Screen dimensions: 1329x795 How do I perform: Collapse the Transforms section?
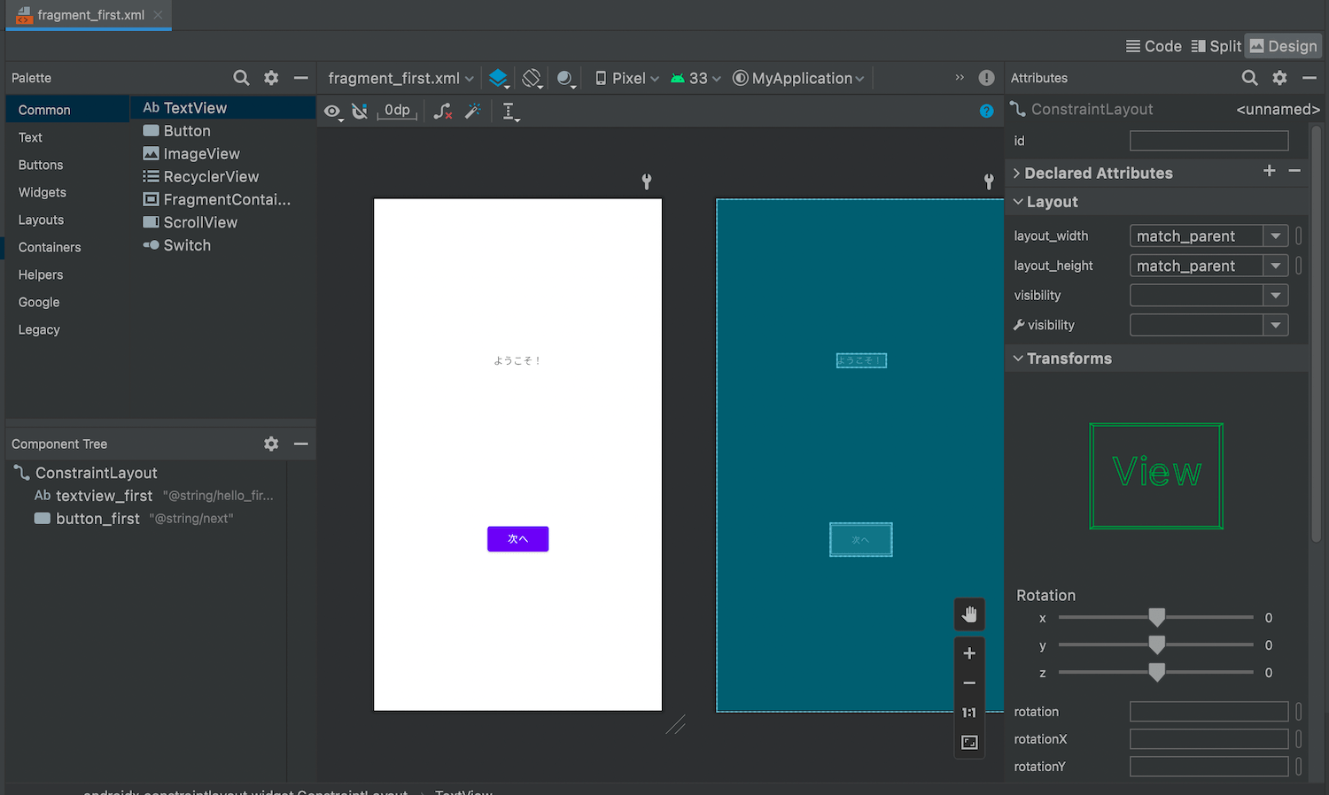pos(1018,359)
